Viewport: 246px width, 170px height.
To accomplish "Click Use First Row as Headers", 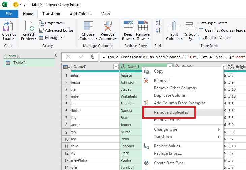I will (222, 30).
